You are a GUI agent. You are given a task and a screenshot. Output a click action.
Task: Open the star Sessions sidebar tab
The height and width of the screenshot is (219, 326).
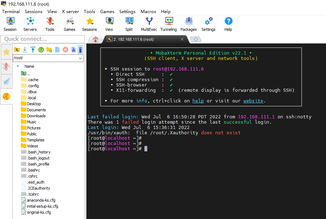(x=6, y=52)
